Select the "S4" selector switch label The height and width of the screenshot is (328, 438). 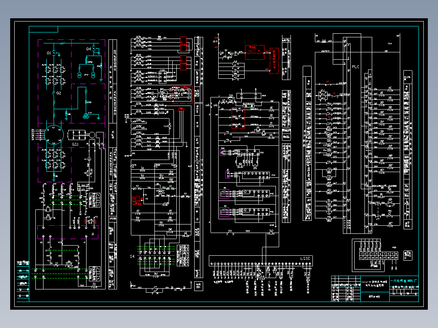click(x=132, y=256)
